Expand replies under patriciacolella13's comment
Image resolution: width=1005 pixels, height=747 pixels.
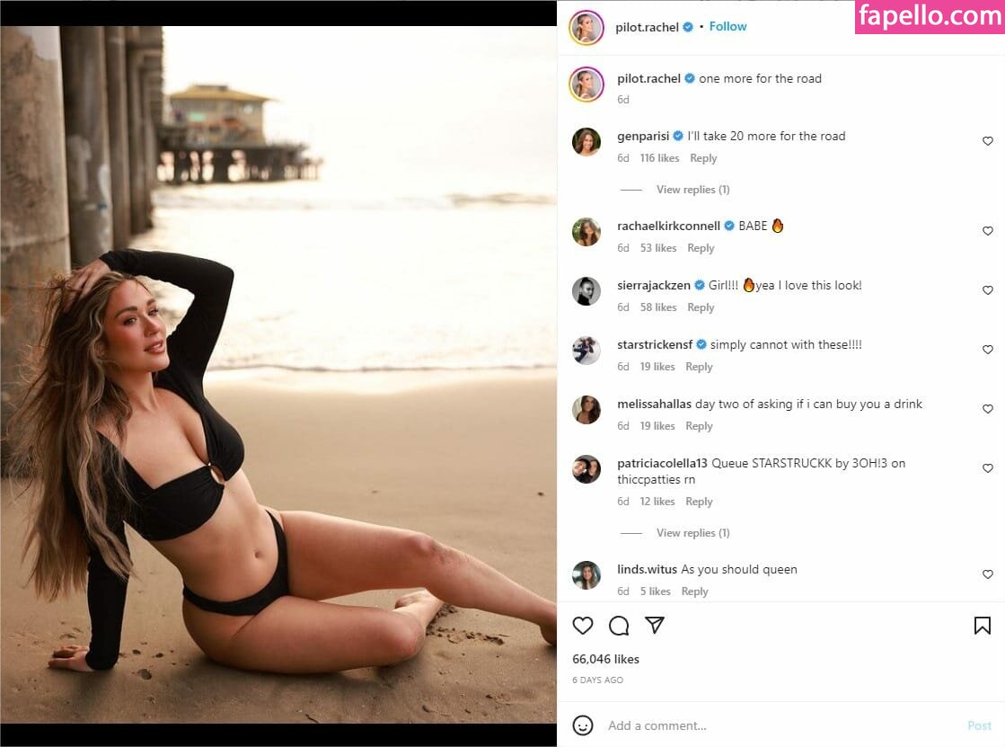pos(692,533)
